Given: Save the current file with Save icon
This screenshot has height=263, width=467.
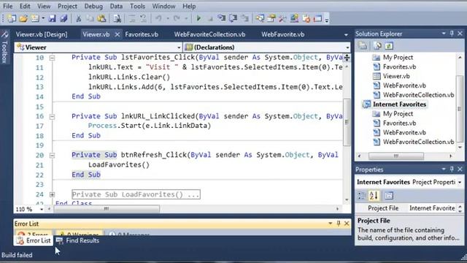Looking at the screenshot, I should coord(53,18).
